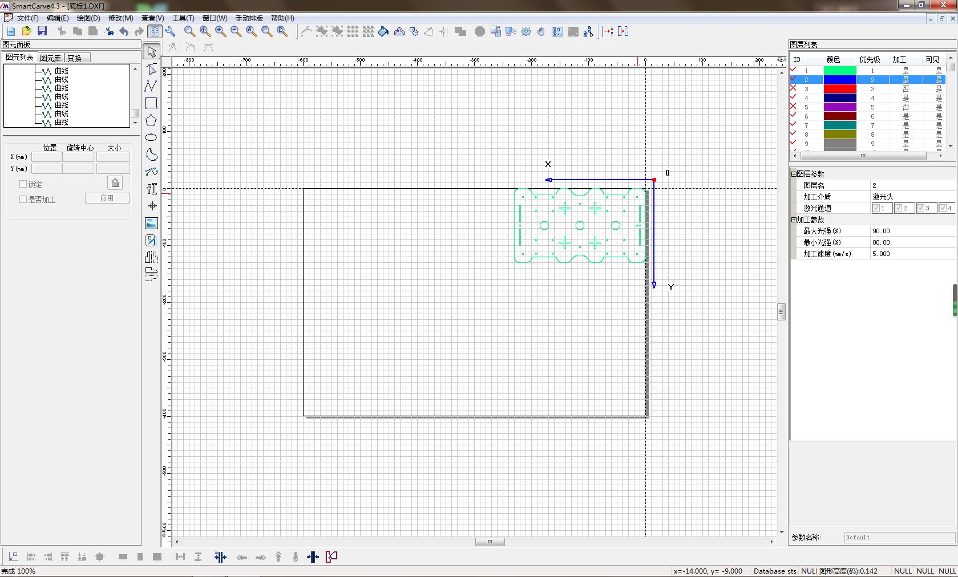The height and width of the screenshot is (577, 958).
Task: Select the rectangle drawing tool
Action: point(151,103)
